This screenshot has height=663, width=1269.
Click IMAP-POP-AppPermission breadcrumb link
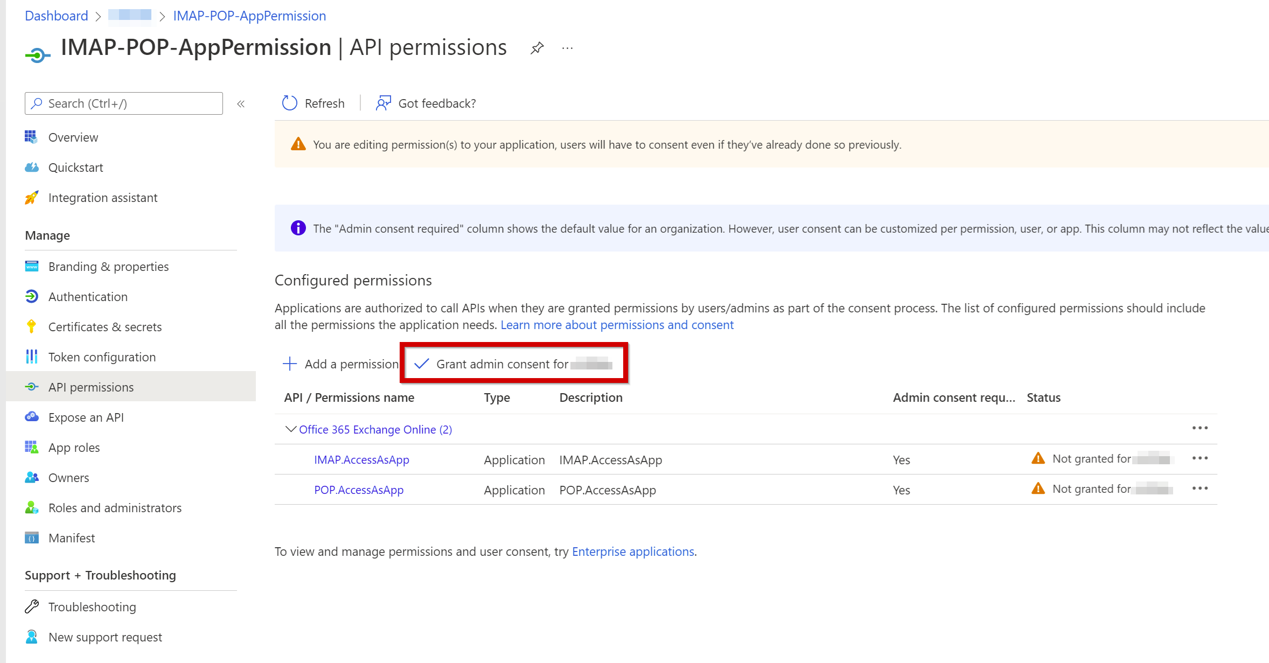pos(249,16)
